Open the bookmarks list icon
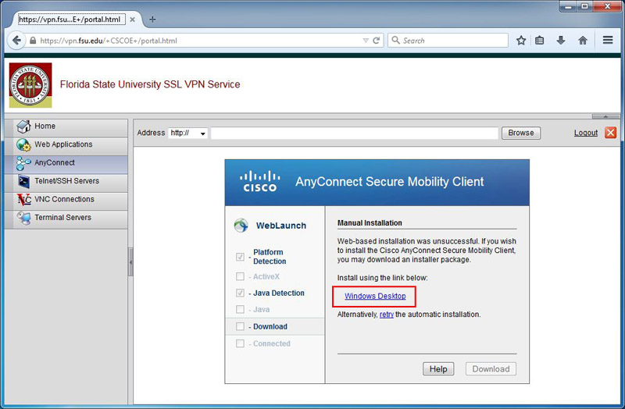 point(540,41)
